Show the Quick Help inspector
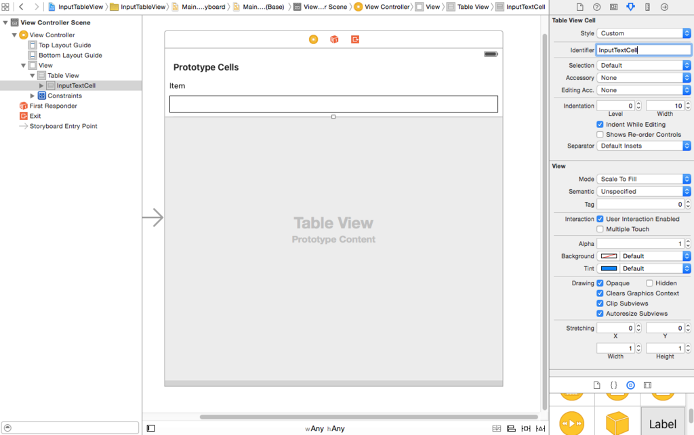This screenshot has width=694, height=435. coord(596,7)
